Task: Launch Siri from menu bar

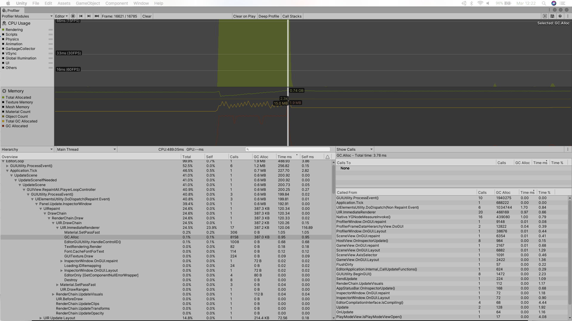Action: [554, 3]
